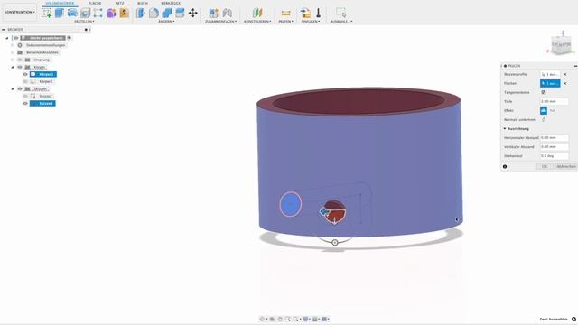Open the Konstruieren dropdown menu

point(257,22)
